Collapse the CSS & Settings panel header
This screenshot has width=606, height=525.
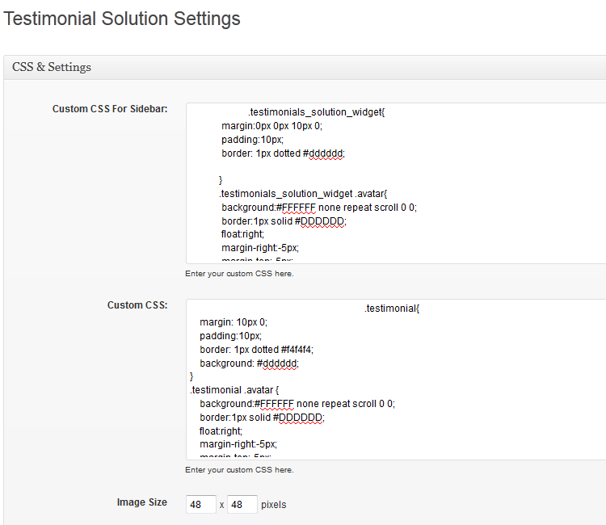tap(305, 67)
